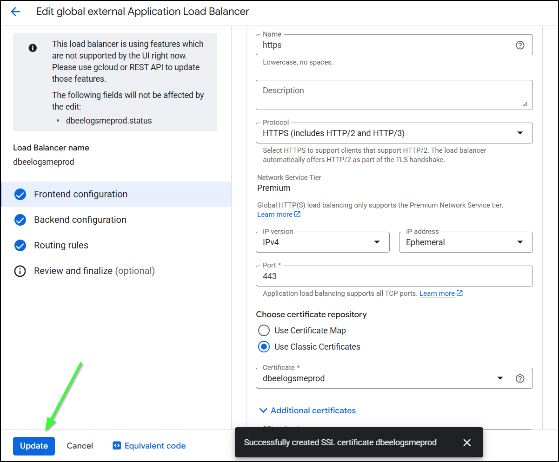Screen dimensions: 559x462
Task: Go to Routing rules step
Action: (x=61, y=246)
